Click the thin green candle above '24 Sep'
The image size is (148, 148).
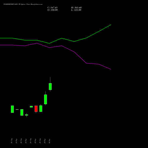pyautogui.click(x=31, y=107)
